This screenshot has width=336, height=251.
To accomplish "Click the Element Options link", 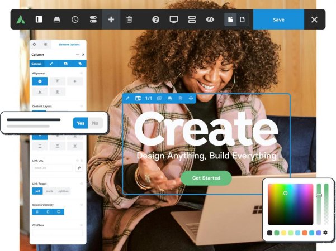I will click(x=69, y=45).
